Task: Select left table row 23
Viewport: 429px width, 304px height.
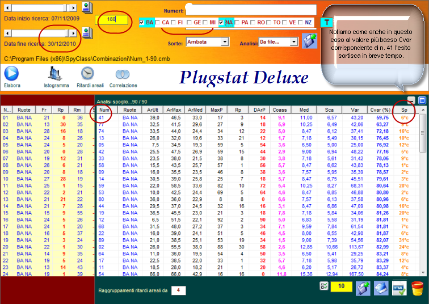Action: coord(48,267)
